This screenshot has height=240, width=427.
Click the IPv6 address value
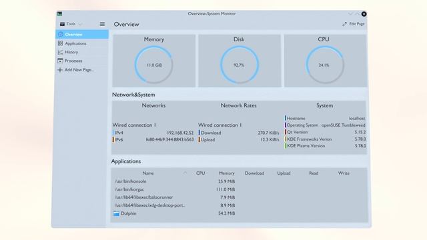pos(170,139)
